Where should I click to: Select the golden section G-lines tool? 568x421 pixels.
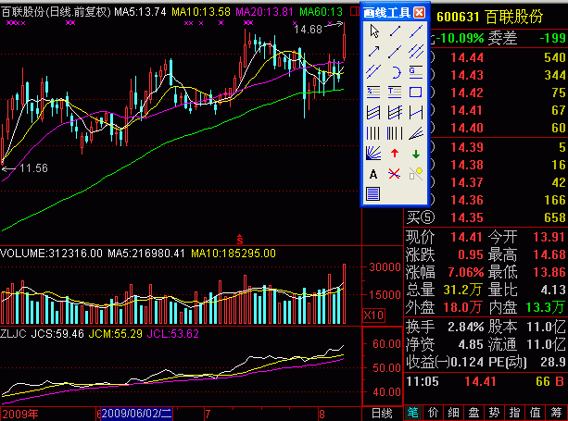pyautogui.click(x=416, y=72)
